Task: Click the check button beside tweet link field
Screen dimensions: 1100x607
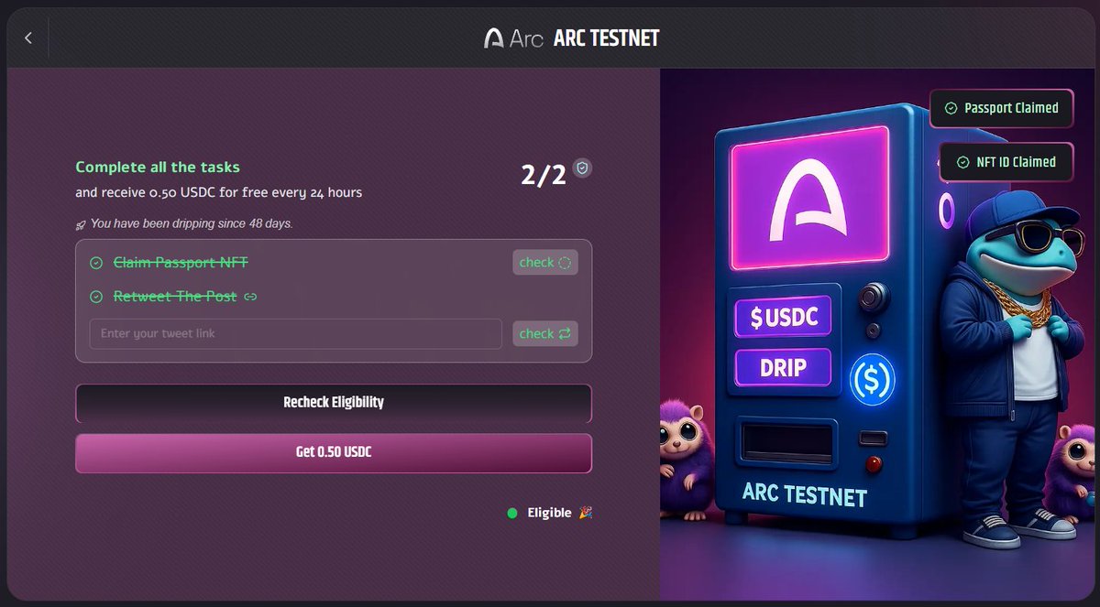Action: click(x=544, y=333)
